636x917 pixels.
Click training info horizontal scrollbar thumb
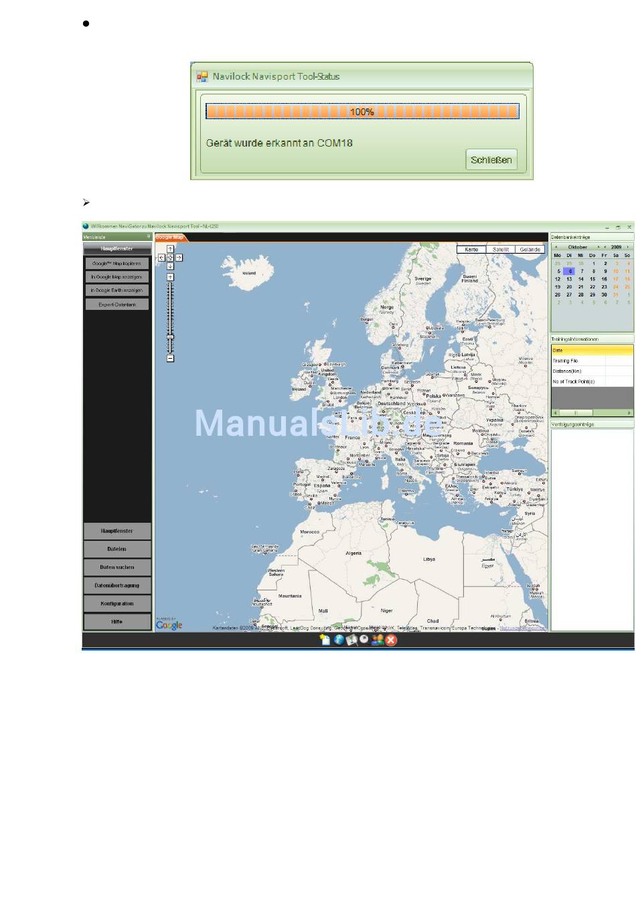tap(576, 413)
